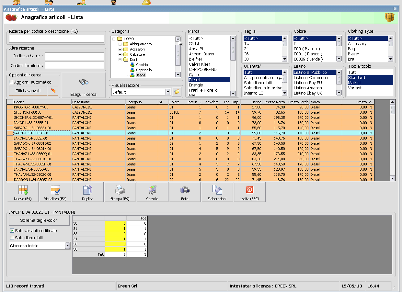Open Visualizza (F2) to view the article
The height and width of the screenshot is (292, 402).
pos(55,192)
